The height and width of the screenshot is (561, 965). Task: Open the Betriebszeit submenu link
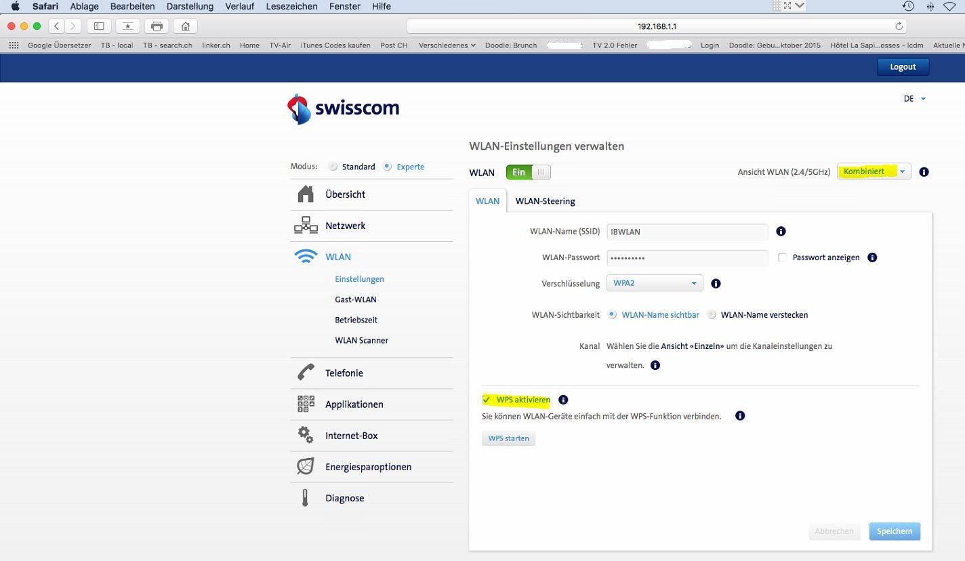point(356,320)
